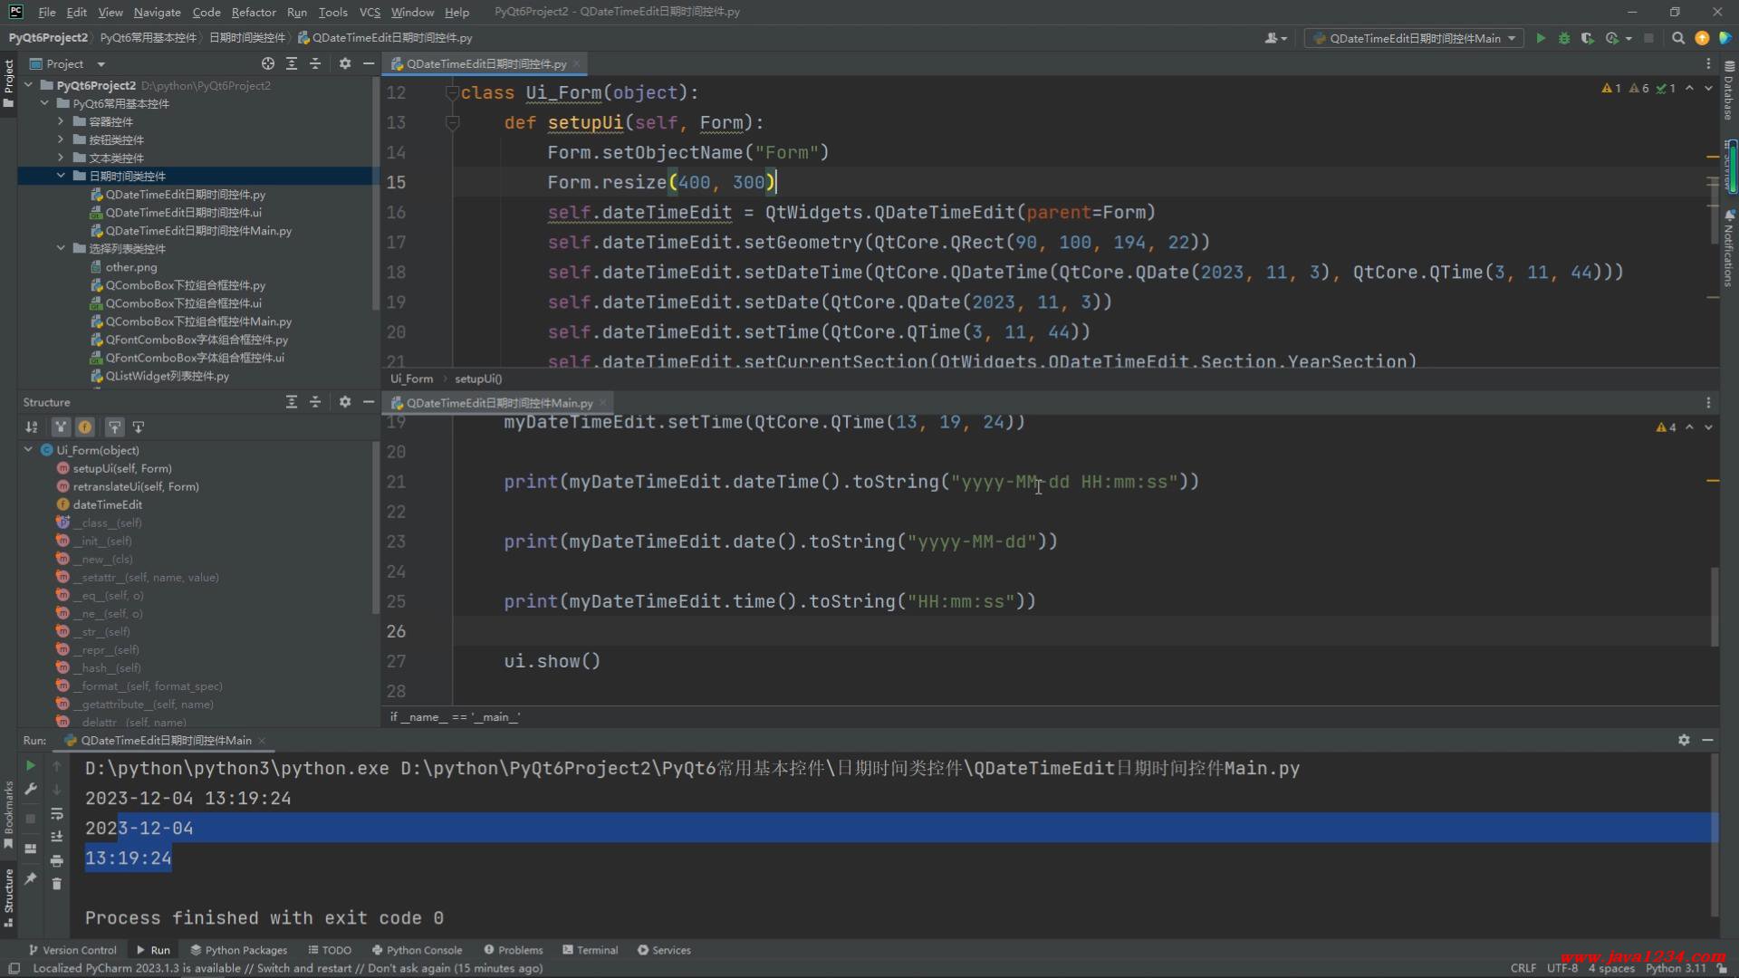The width and height of the screenshot is (1739, 978).
Task: Toggle Sort Alphabetically in the Structure panel
Action: pyautogui.click(x=32, y=427)
